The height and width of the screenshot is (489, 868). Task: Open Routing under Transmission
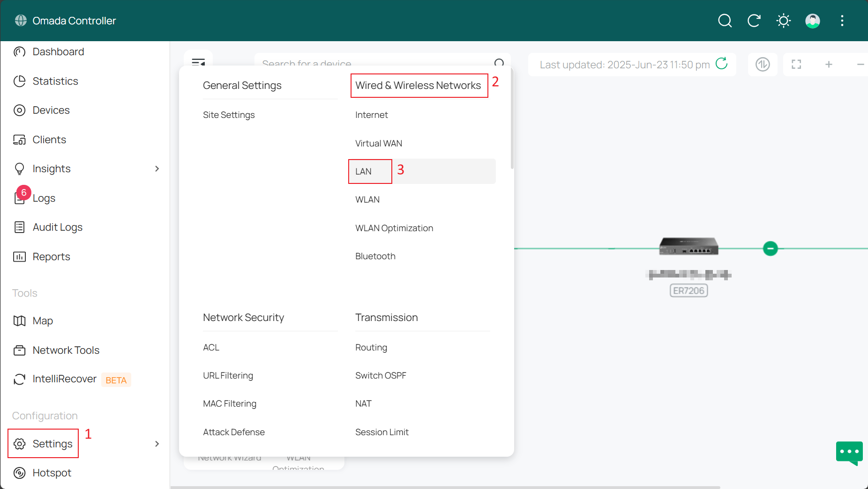pyautogui.click(x=371, y=347)
